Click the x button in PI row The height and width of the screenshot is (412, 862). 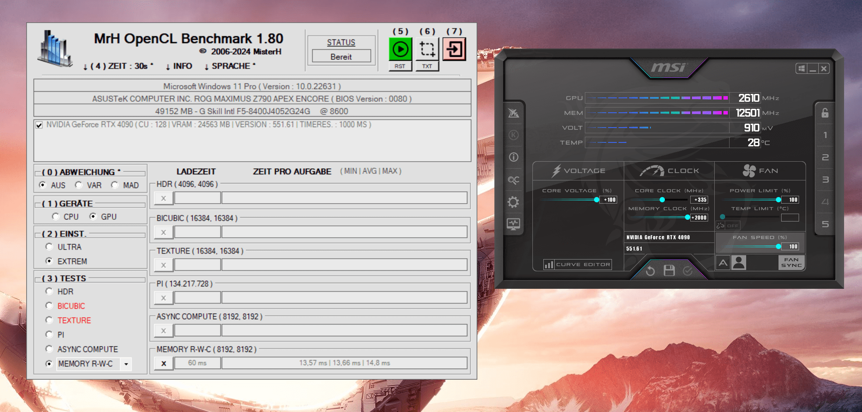click(x=163, y=298)
